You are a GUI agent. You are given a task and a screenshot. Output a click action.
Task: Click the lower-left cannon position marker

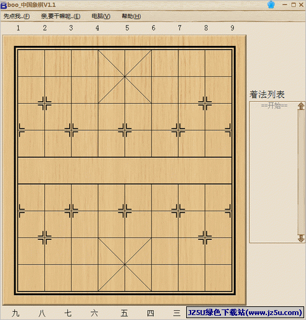45,237
